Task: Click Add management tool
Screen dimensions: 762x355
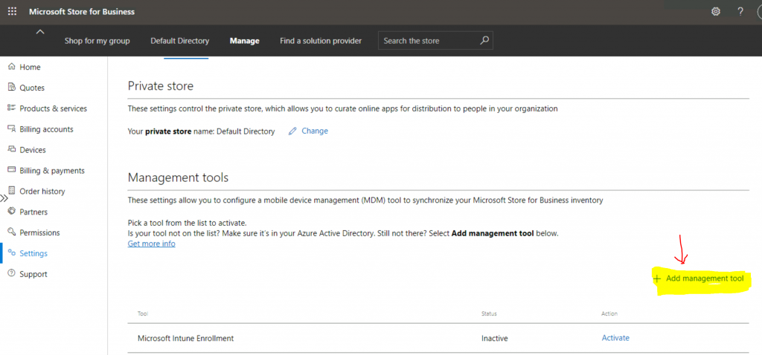Action: [x=705, y=279]
